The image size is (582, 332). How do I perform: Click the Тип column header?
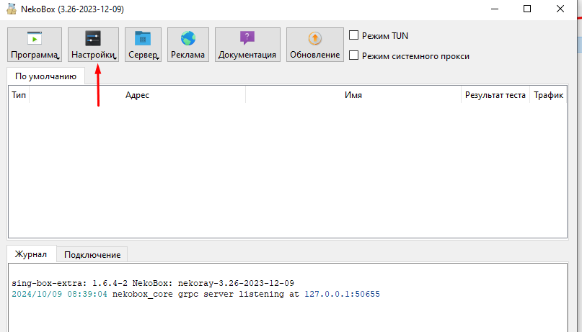coord(19,95)
